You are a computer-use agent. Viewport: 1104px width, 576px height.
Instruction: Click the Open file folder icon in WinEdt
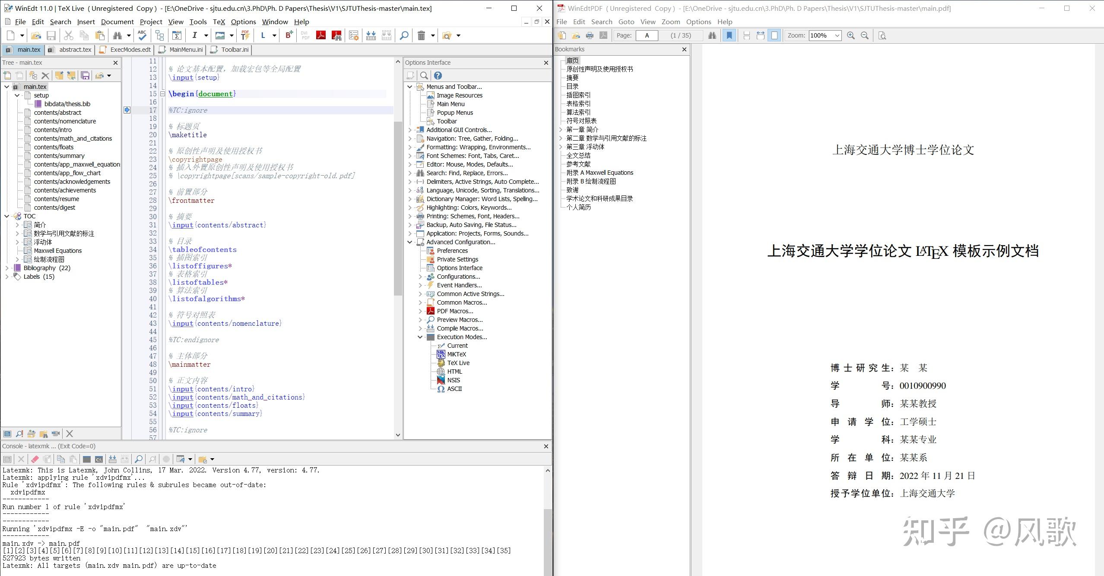[x=36, y=35]
